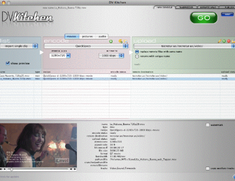The width and height of the screenshot is (235, 181).
Task: Switch to the audio segment
Action: pos(102,37)
